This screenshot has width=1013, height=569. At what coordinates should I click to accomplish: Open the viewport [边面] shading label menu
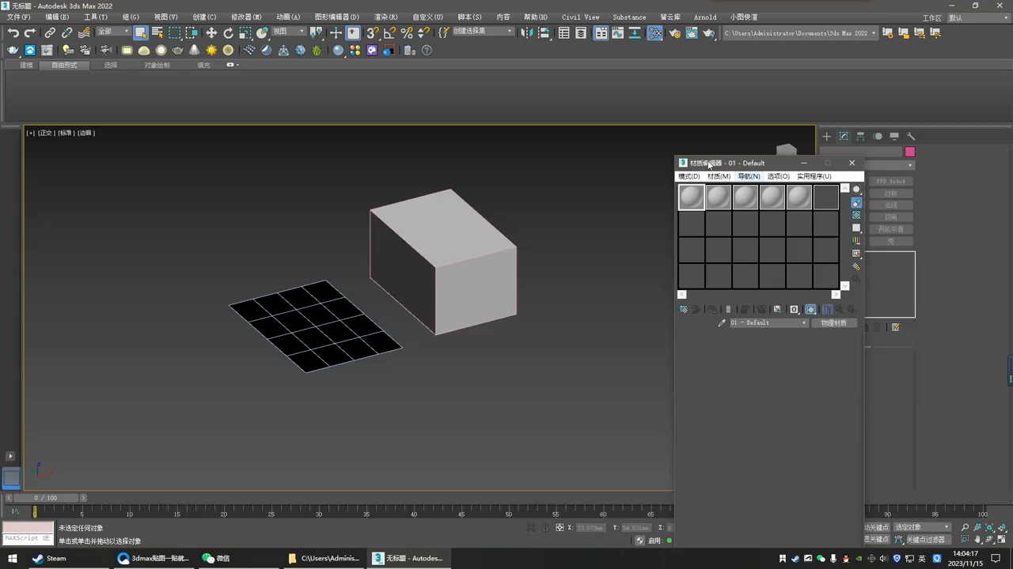(85, 133)
